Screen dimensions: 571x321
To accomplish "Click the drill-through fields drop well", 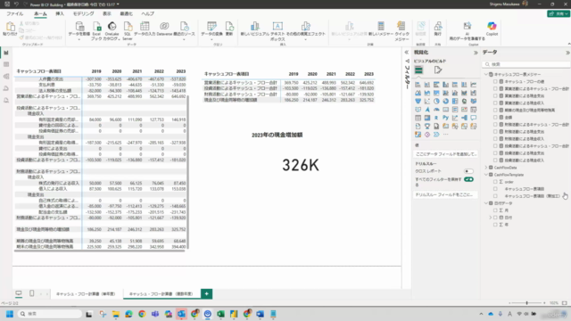I will point(445,194).
